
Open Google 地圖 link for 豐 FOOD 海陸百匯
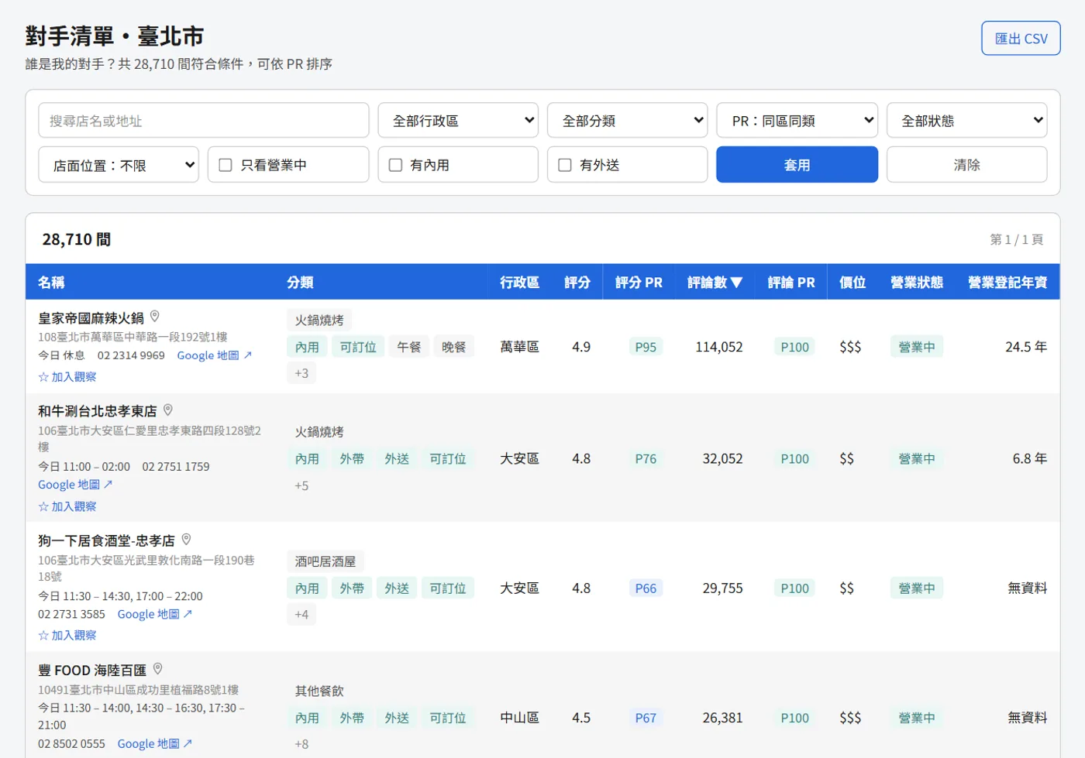click(155, 743)
